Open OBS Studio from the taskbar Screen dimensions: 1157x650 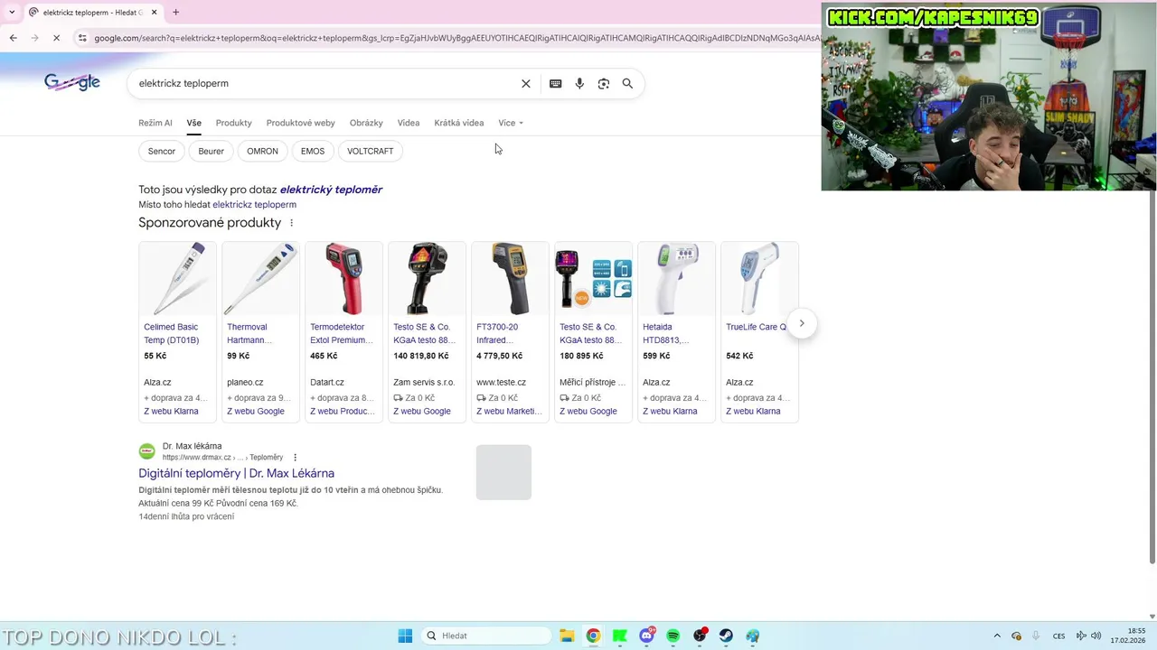[700, 636]
